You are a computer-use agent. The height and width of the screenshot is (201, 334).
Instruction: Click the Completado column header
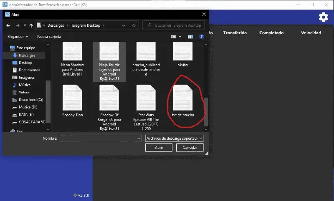(271, 33)
